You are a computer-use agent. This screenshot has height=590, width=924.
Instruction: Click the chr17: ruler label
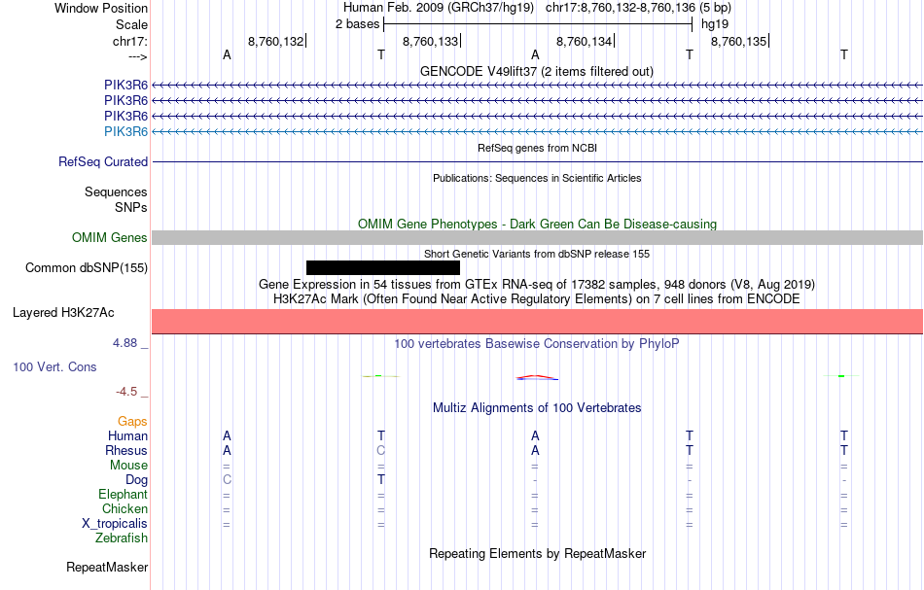point(130,41)
